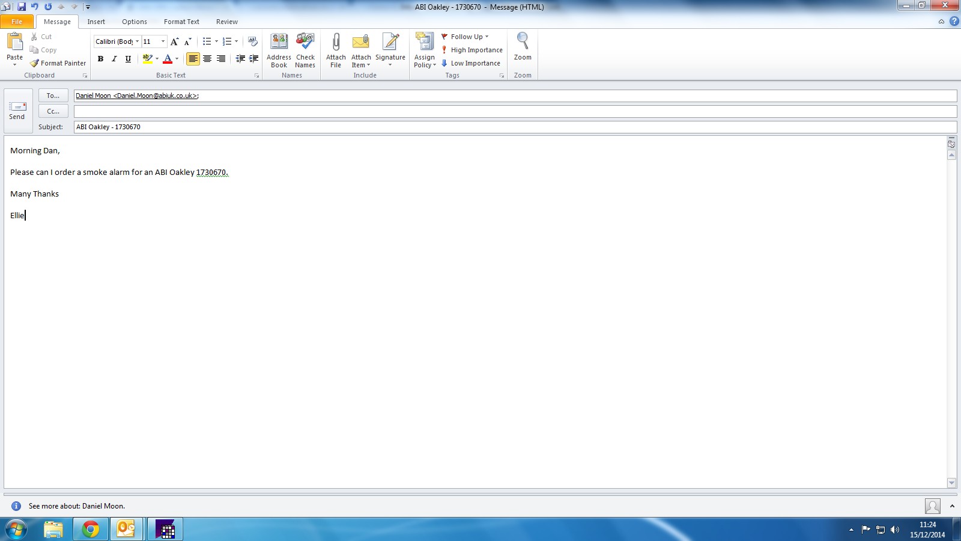
Task: Undo the last action in the quick access toolbar
Action: click(x=35, y=7)
